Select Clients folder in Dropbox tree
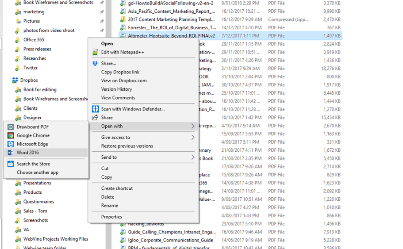 [31, 108]
